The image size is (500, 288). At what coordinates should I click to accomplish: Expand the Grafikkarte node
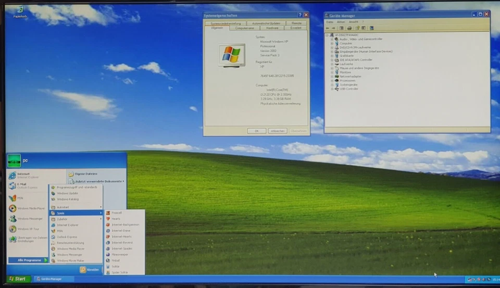coord(332,56)
